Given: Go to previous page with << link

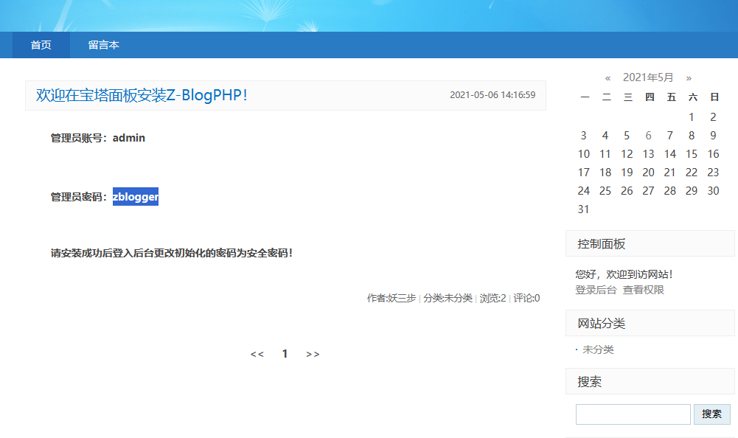Looking at the screenshot, I should [x=257, y=354].
